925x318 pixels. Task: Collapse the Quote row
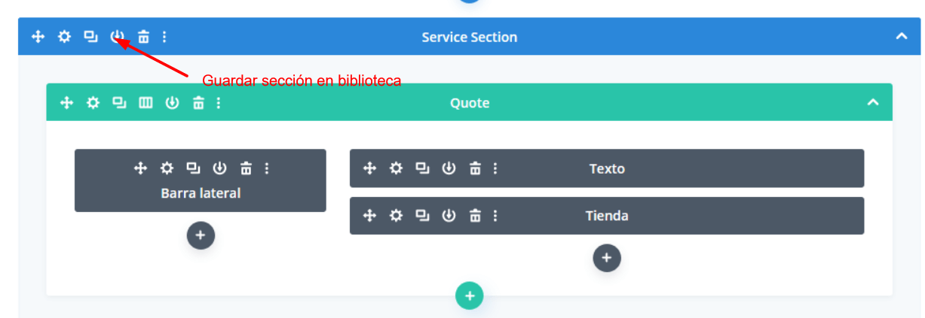(x=873, y=102)
